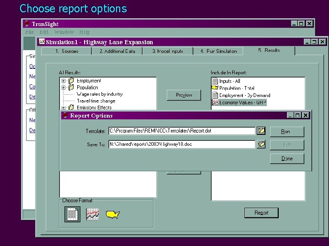Choose the line chart format icon
329x246 pixels.
92,214
